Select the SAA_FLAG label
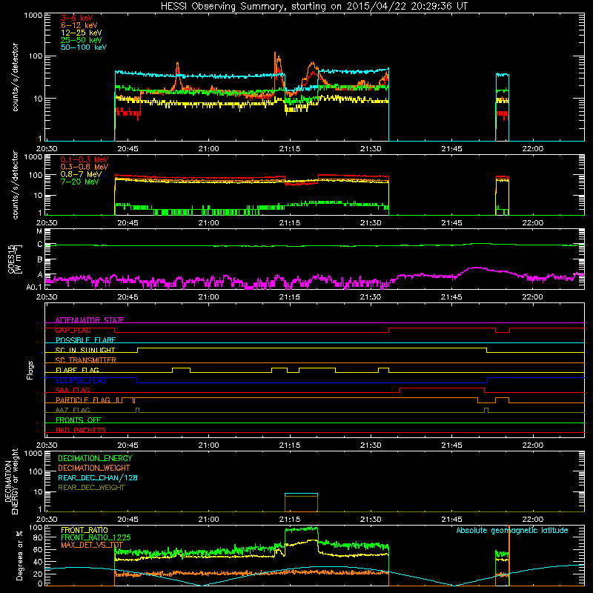Viewport: 593px width, 593px height. (x=73, y=390)
